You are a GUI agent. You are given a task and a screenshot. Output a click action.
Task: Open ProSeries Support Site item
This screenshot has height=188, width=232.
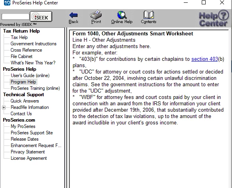[31, 133]
